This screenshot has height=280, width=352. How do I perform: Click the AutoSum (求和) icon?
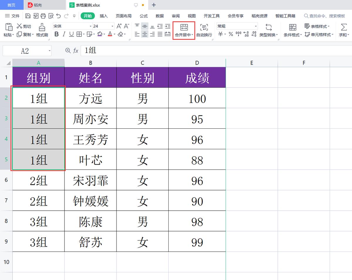click(x=343, y=29)
